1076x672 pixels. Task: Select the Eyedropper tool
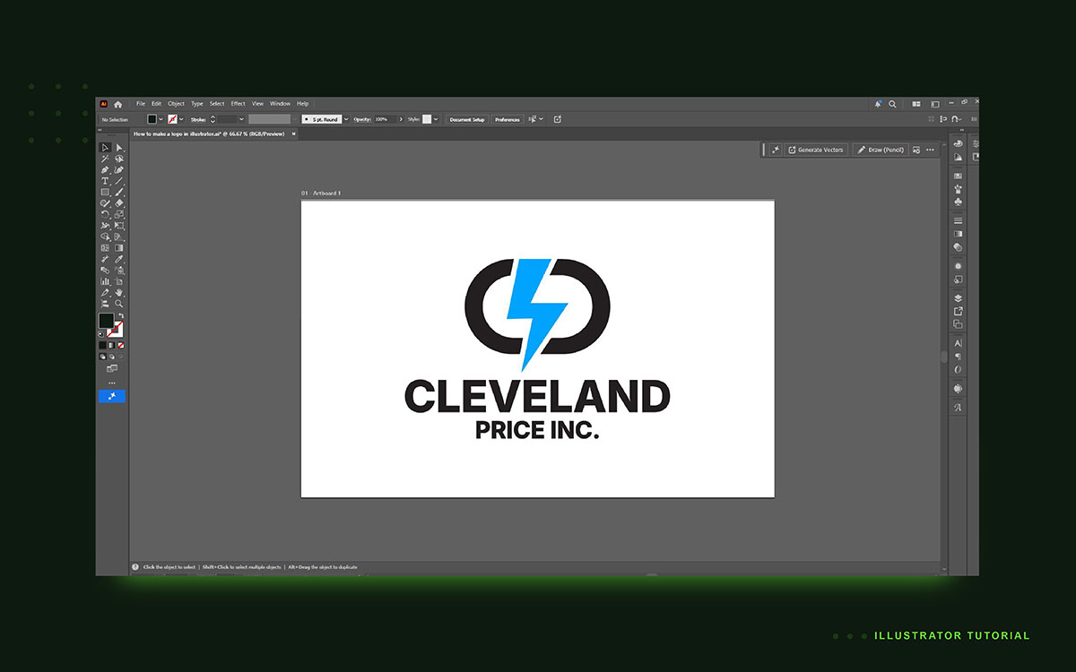pyautogui.click(x=119, y=259)
